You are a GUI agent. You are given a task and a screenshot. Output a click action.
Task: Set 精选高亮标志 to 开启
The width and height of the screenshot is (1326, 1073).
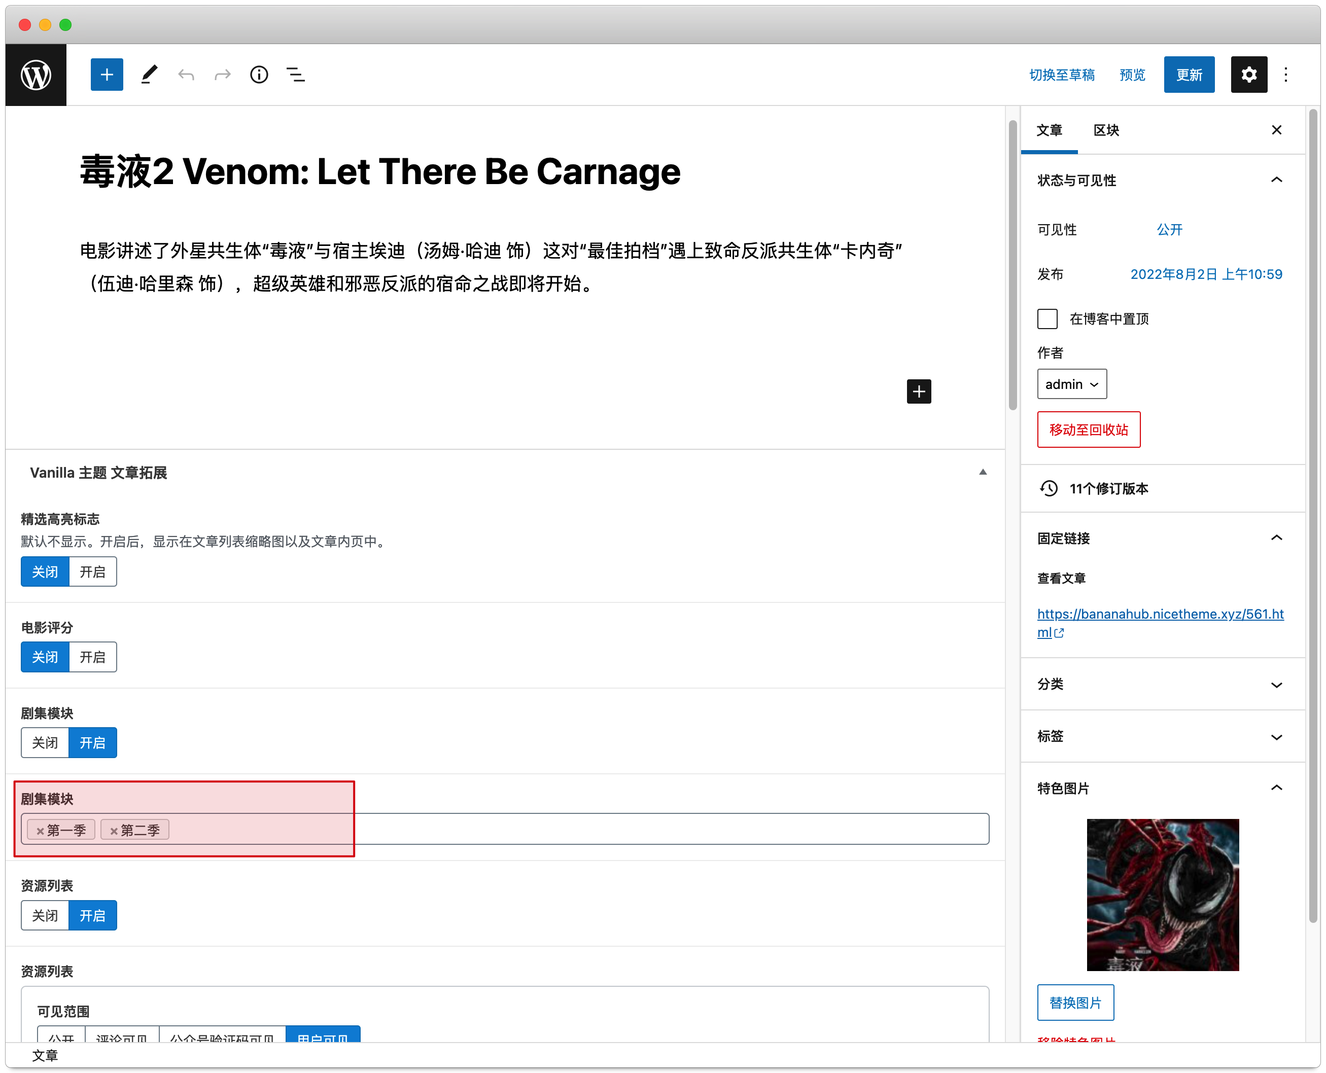(93, 571)
